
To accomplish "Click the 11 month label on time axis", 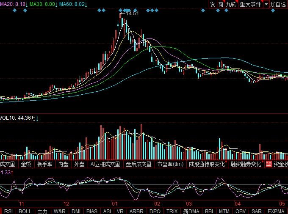I will [22, 204].
